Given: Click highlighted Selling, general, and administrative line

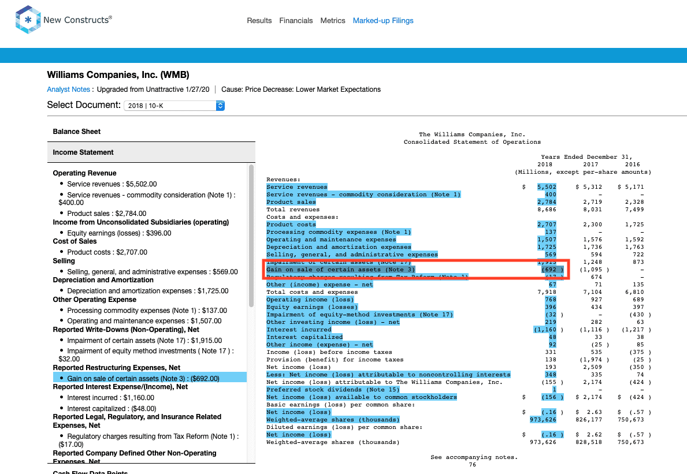Looking at the screenshot, I should pos(352,254).
